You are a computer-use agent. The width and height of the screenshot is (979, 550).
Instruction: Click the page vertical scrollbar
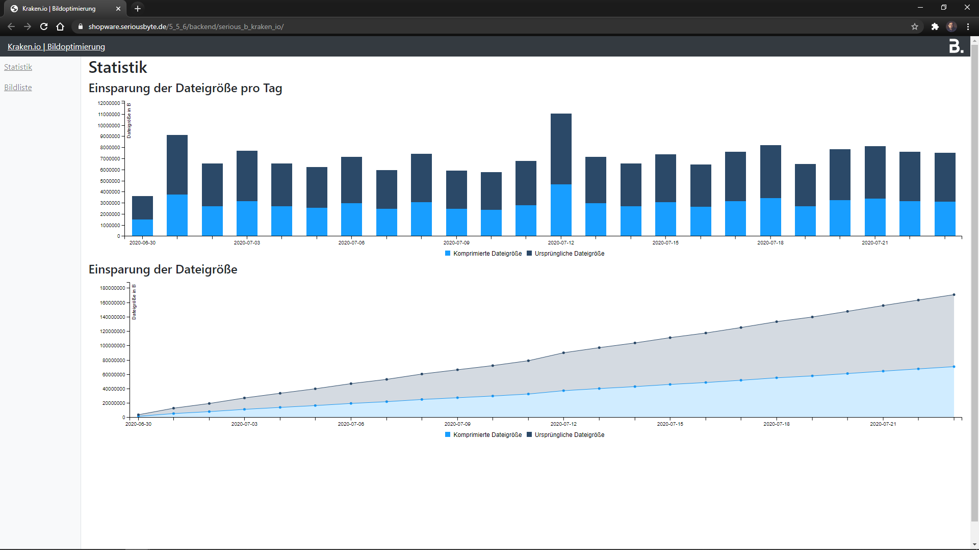[x=974, y=283]
